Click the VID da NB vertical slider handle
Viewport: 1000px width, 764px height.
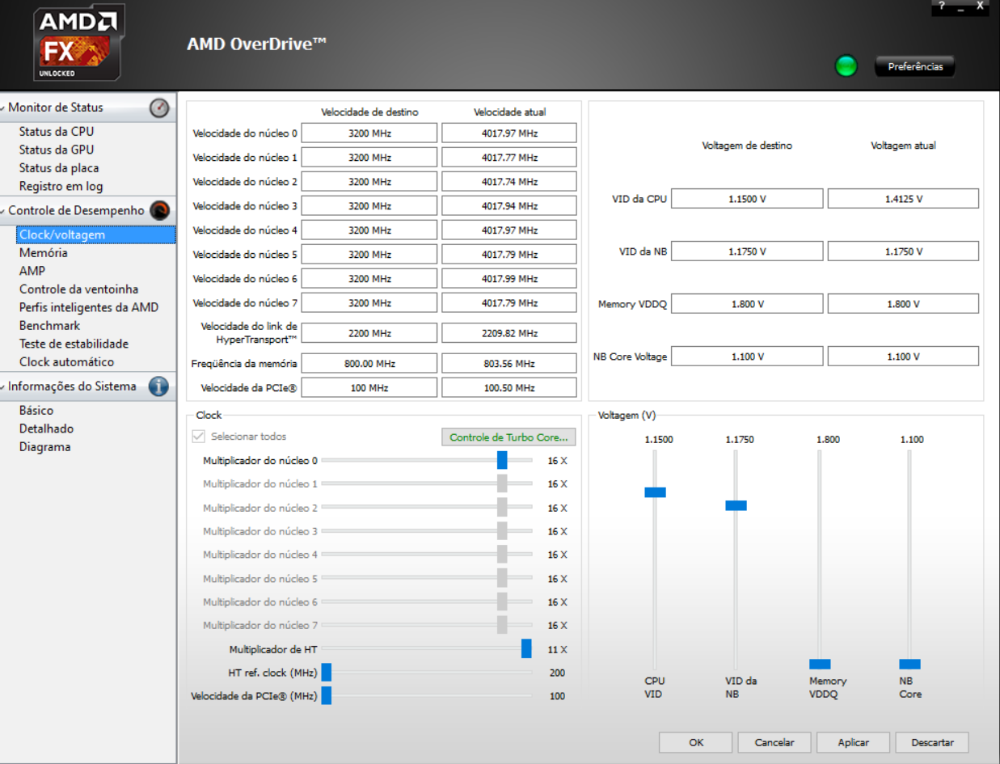pos(736,505)
